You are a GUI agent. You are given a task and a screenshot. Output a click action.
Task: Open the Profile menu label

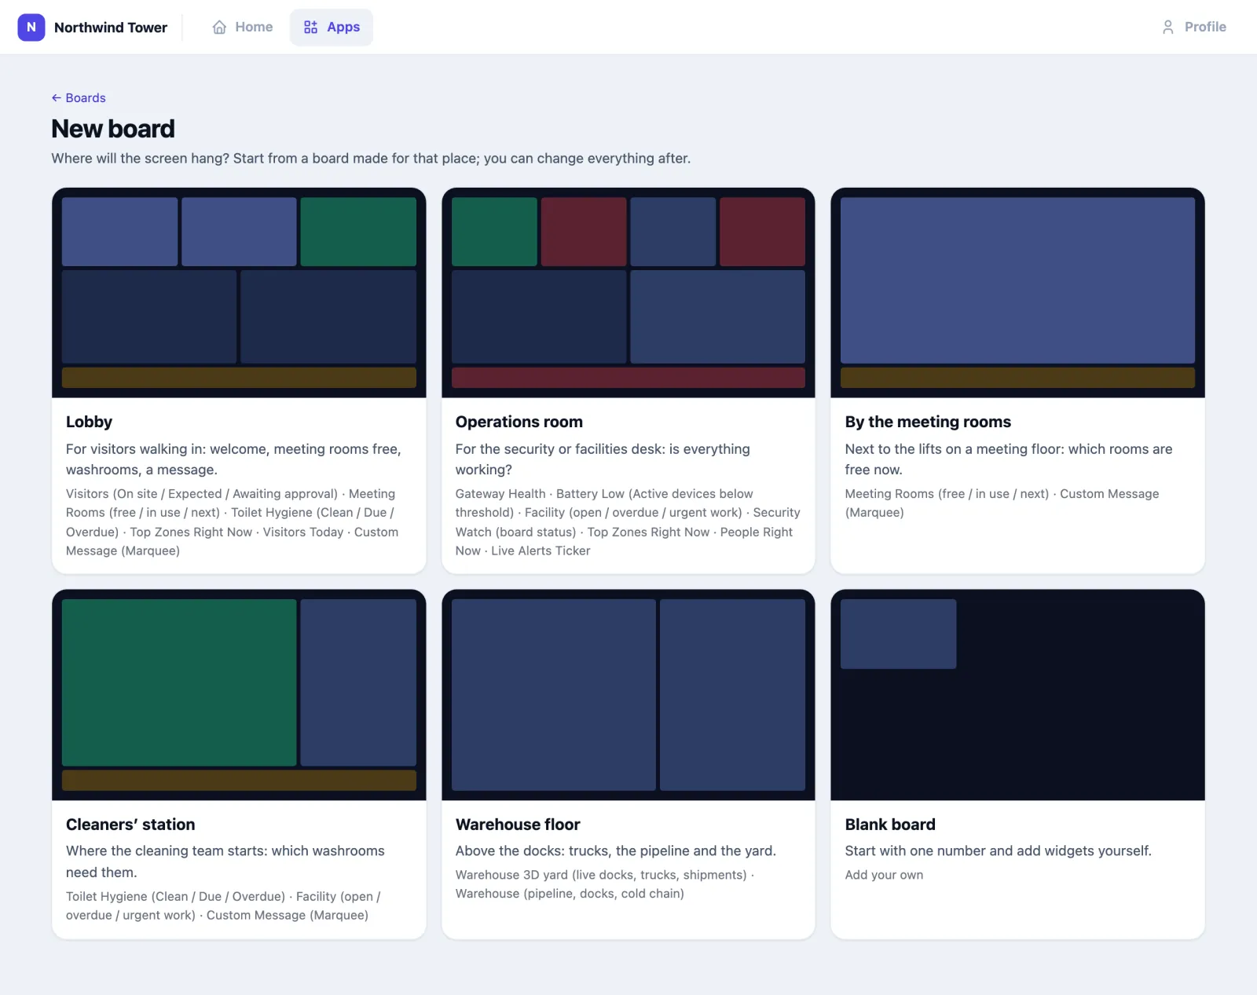(x=1205, y=27)
